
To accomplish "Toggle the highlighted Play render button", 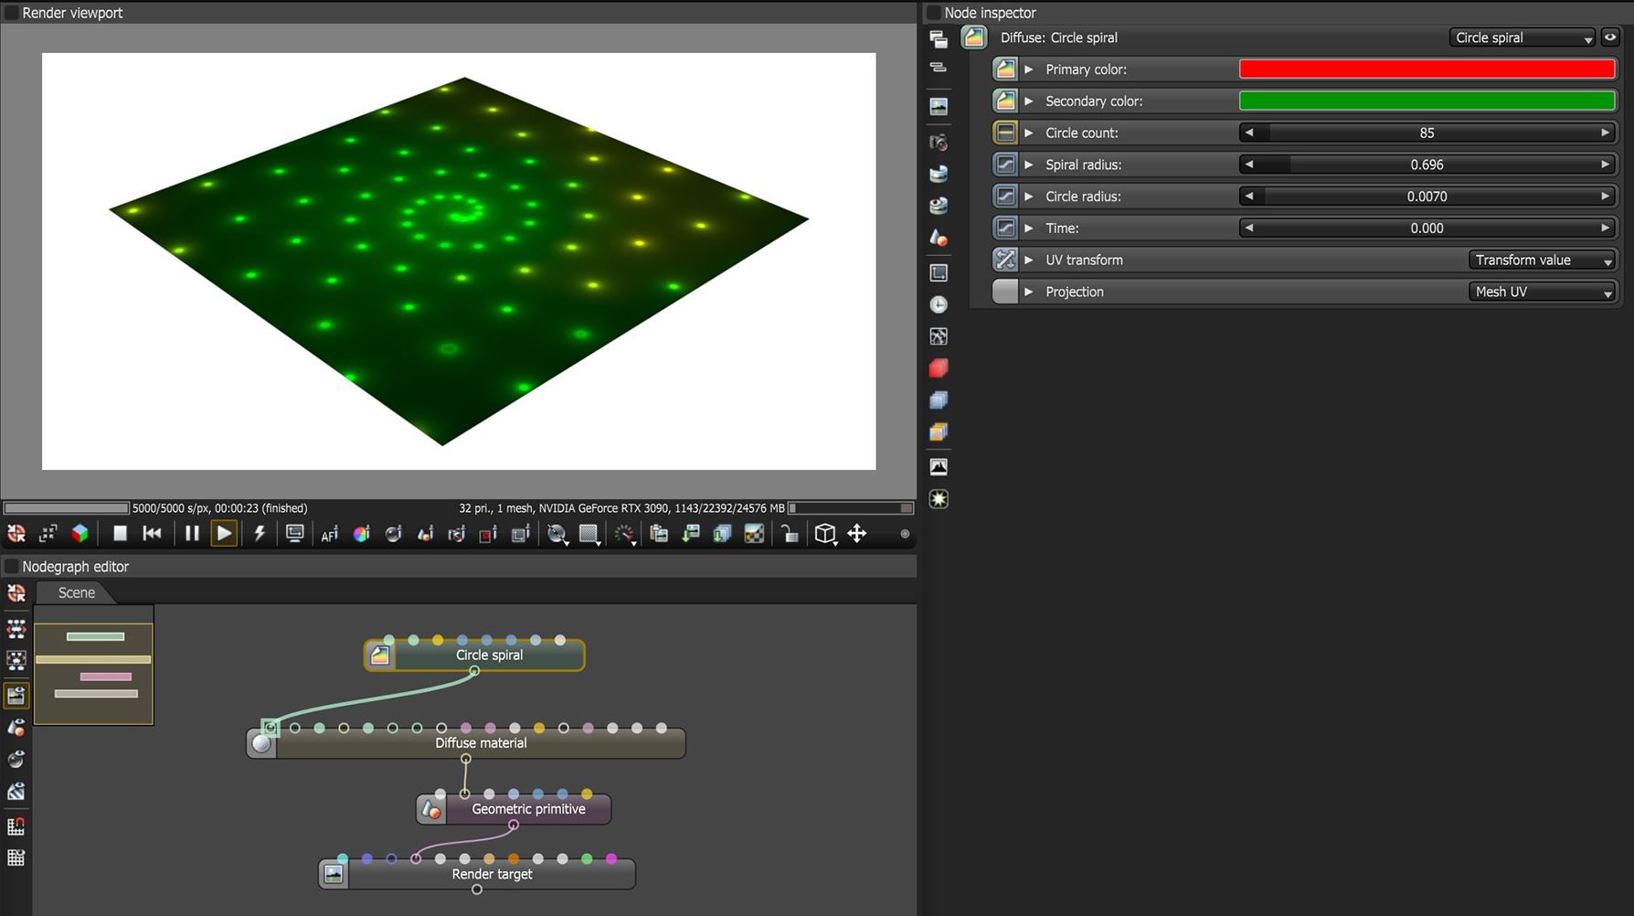I will tap(224, 534).
